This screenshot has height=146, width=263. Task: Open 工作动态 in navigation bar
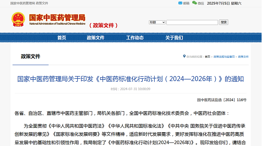click(x=135, y=38)
